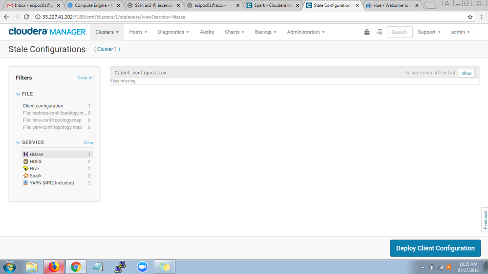
Task: Focus the Search input field
Action: tap(400, 32)
